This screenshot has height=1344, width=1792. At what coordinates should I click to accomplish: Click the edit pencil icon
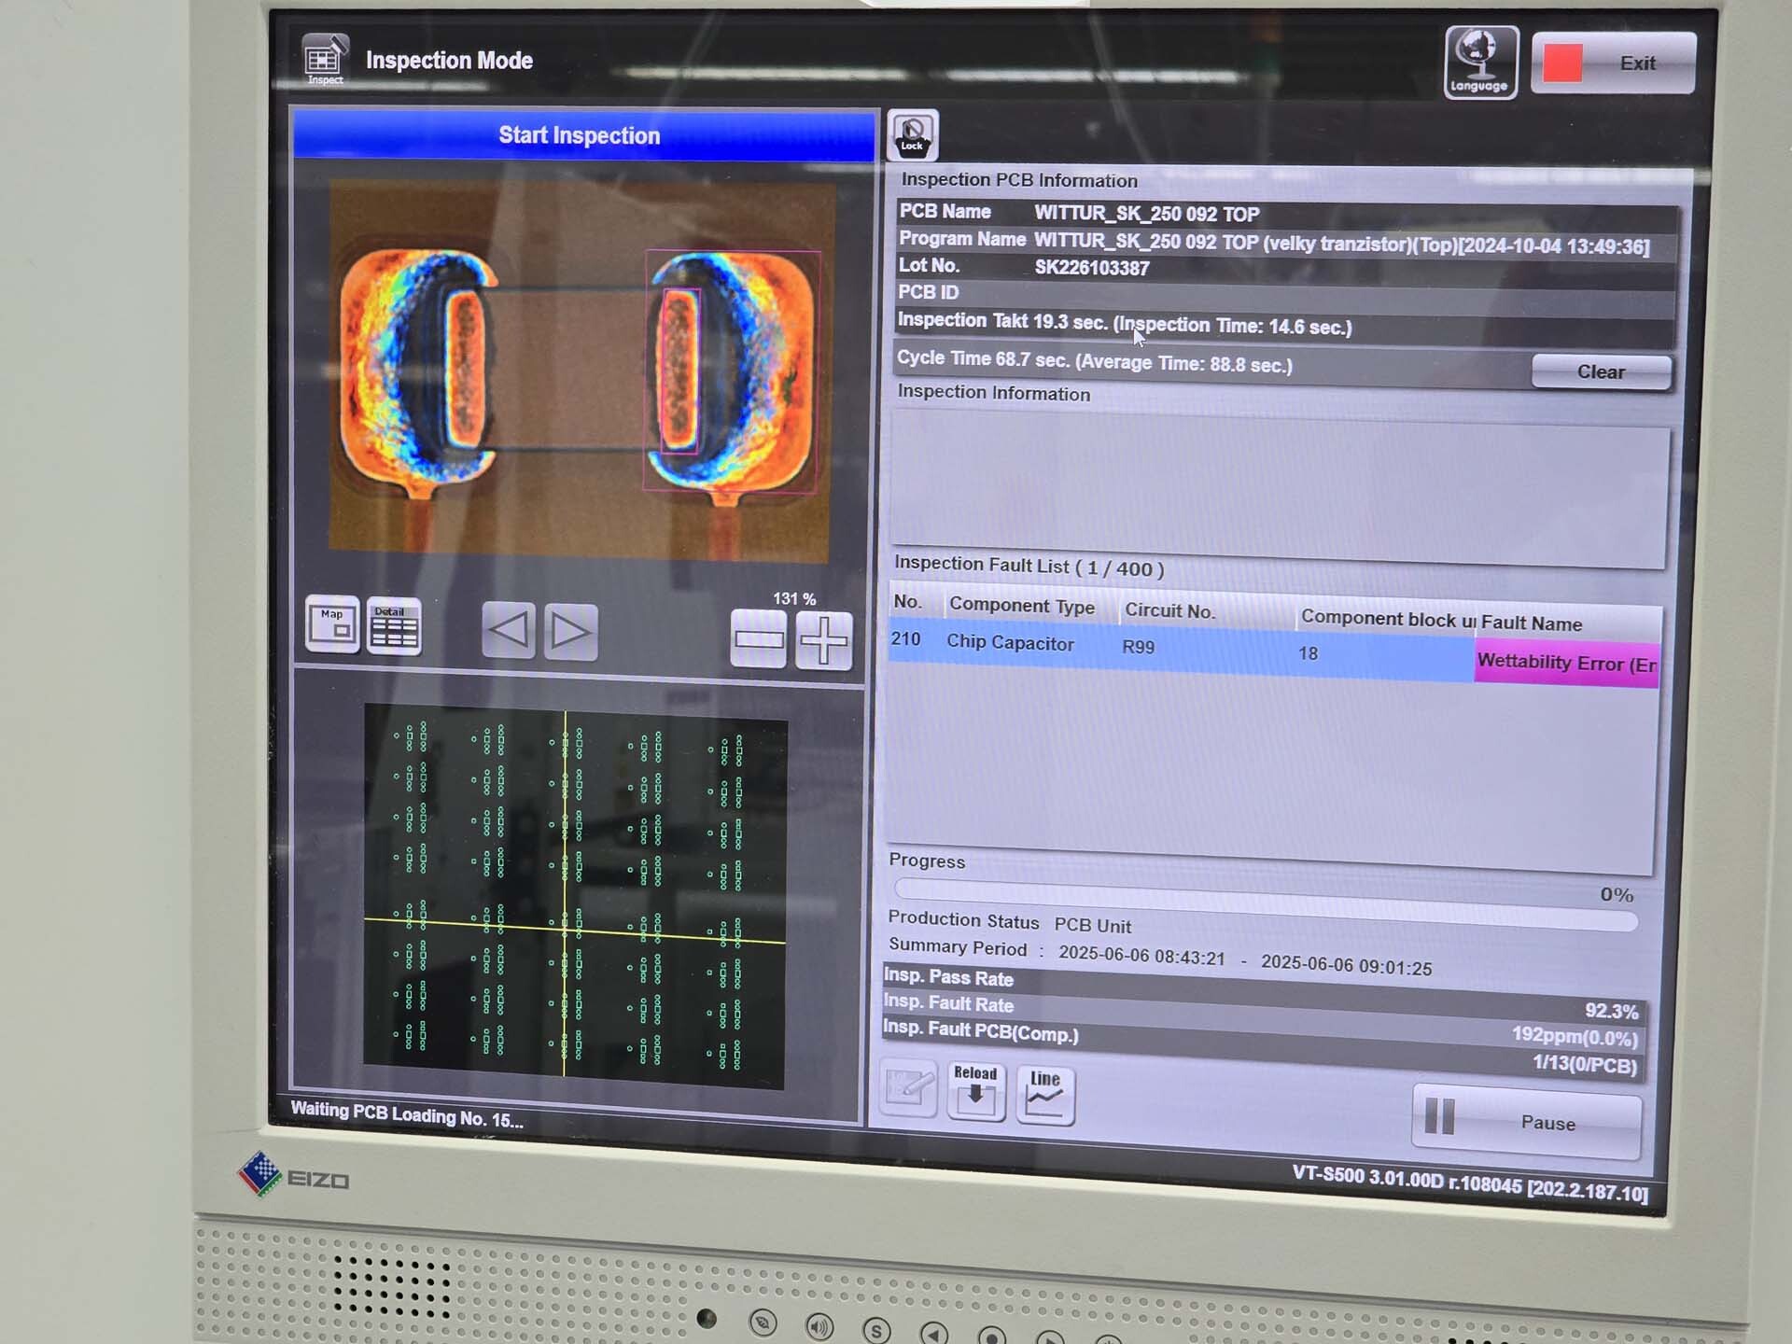click(908, 1087)
